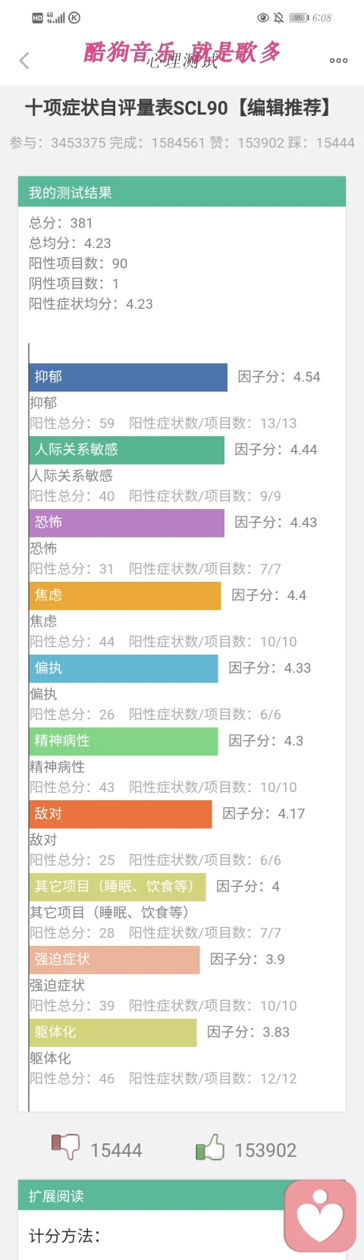364x1260 pixels.
Task: Select the red-orange 敌对 bar
Action: pyautogui.click(x=121, y=814)
